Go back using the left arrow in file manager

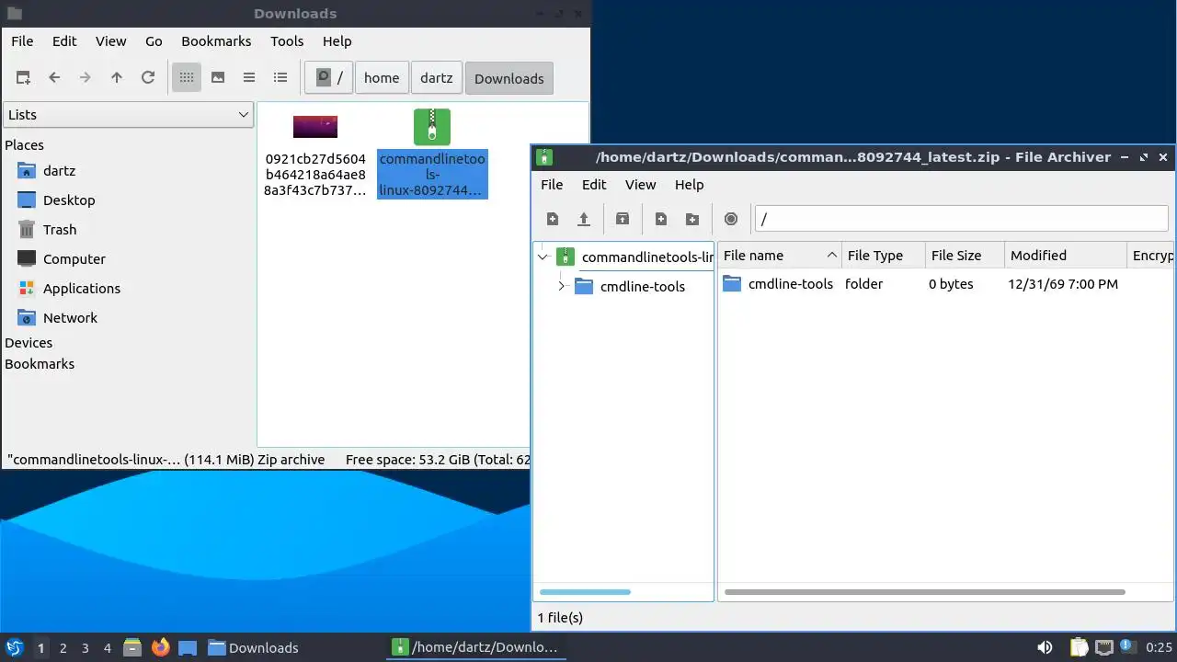(54, 78)
